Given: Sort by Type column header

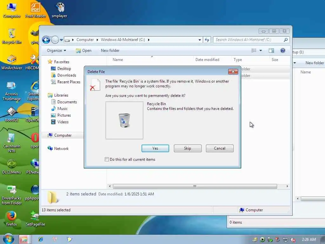Looking at the screenshot, I should pyautogui.click(x=237, y=59).
